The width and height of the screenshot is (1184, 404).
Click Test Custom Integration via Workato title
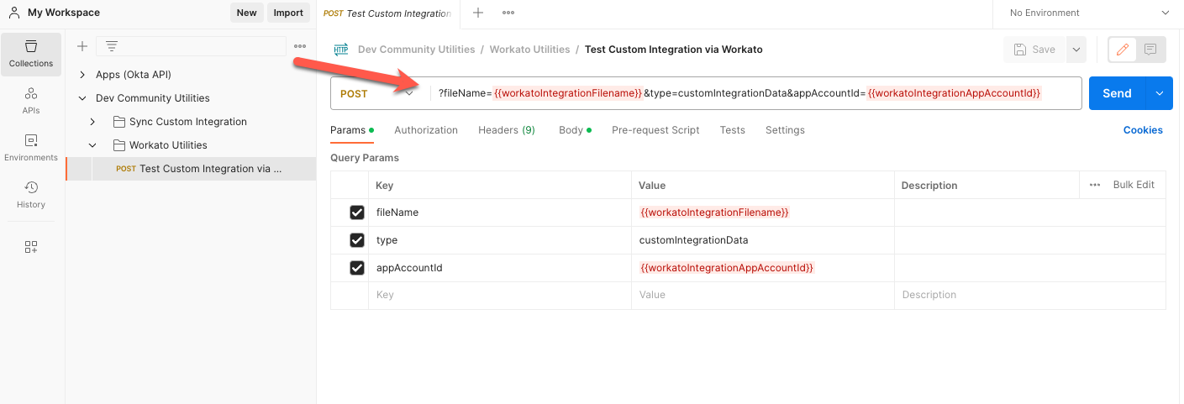click(673, 50)
